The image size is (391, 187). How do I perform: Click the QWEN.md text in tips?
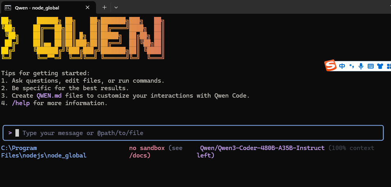49,96
